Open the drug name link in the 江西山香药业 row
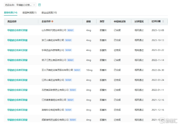Viewport: 179px width, 125px height. point(18,80)
